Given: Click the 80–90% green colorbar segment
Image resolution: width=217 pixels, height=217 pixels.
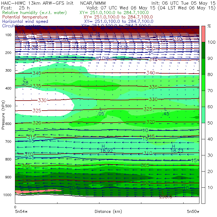Looking at the screenshot, I should pyautogui.click(x=203, y=66).
